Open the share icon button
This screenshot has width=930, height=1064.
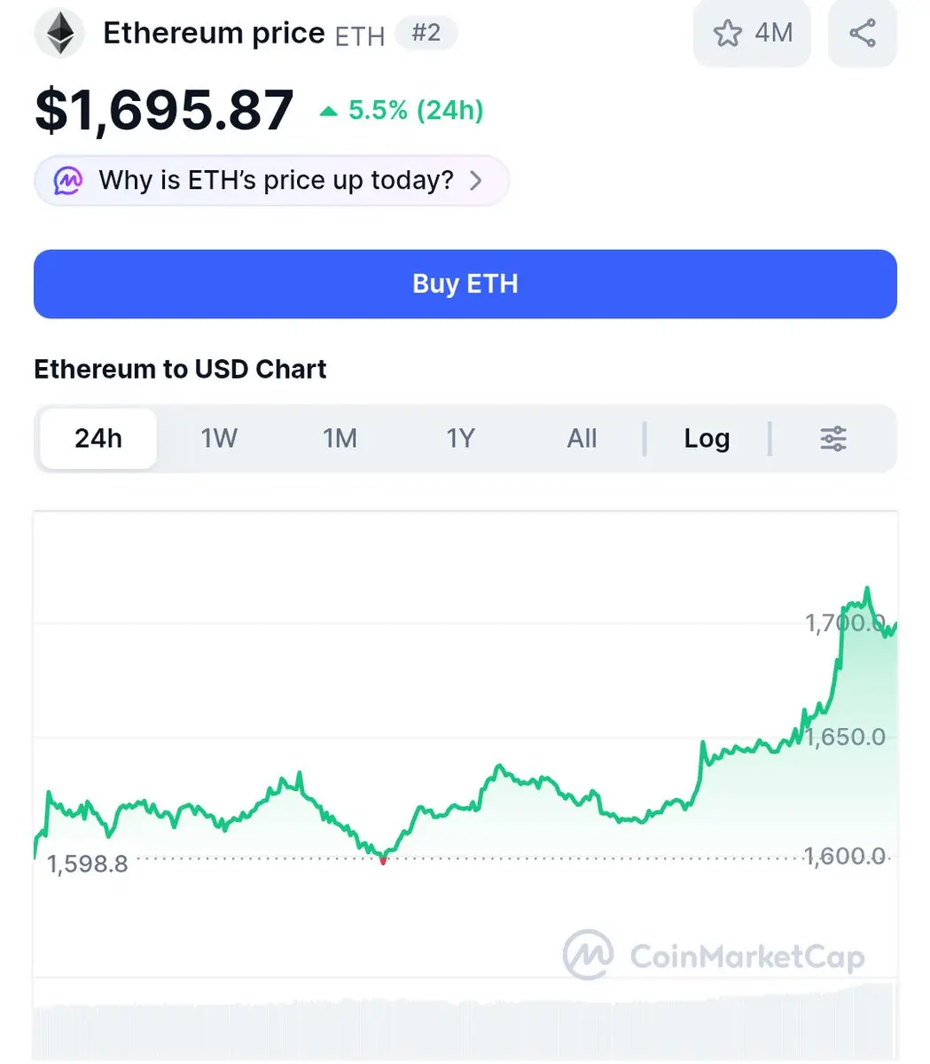click(x=863, y=33)
